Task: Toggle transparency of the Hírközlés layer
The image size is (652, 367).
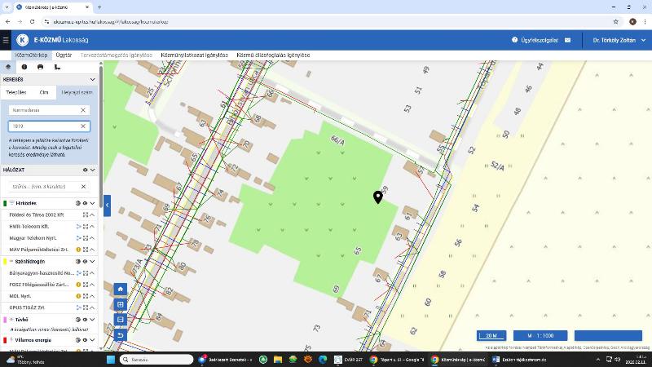Action: [x=77, y=203]
